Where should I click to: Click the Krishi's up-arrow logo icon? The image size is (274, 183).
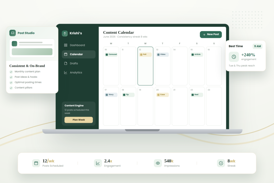[65, 33]
